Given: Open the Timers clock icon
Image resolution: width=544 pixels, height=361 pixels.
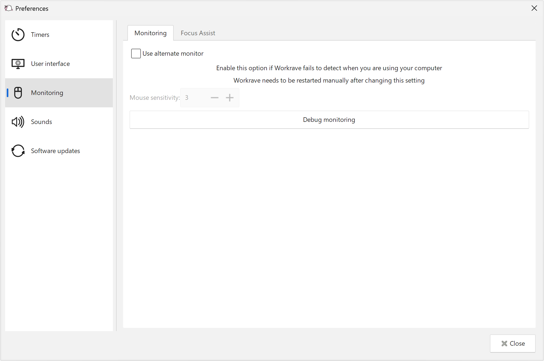Looking at the screenshot, I should click(x=18, y=35).
